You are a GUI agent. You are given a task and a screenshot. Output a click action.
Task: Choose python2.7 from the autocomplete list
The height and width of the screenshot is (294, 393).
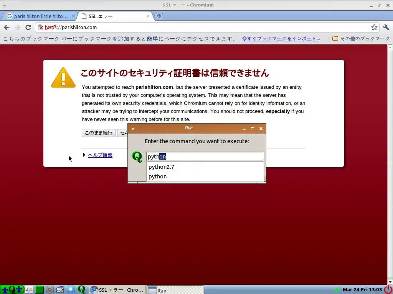[x=205, y=167]
